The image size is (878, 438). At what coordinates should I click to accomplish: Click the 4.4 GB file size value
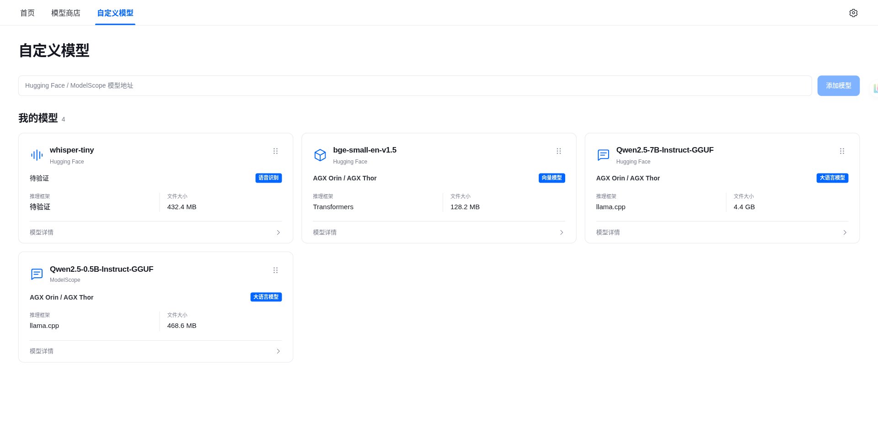[744, 207]
